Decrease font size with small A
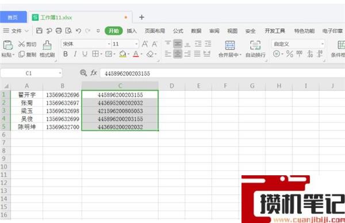Viewport: 345px width, 223px height. click(155, 44)
